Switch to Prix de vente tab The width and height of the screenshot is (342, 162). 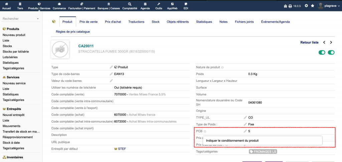click(x=89, y=22)
